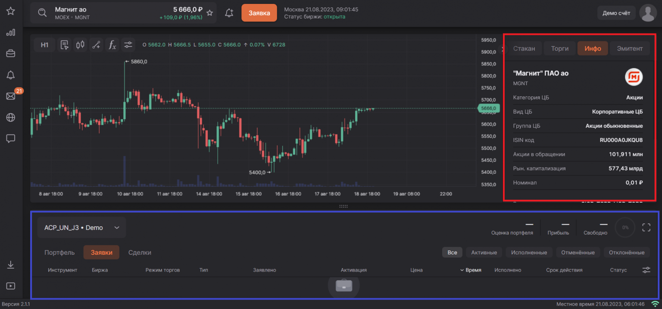Open the portfolio briefcase sidebar icon
Viewport: 662px width, 309px height.
pos(11,53)
